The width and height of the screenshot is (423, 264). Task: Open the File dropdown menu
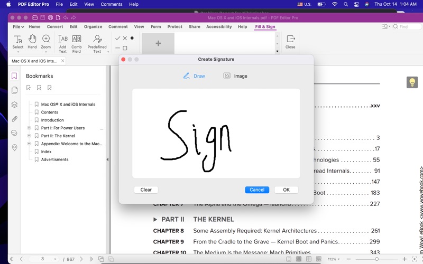(18, 27)
